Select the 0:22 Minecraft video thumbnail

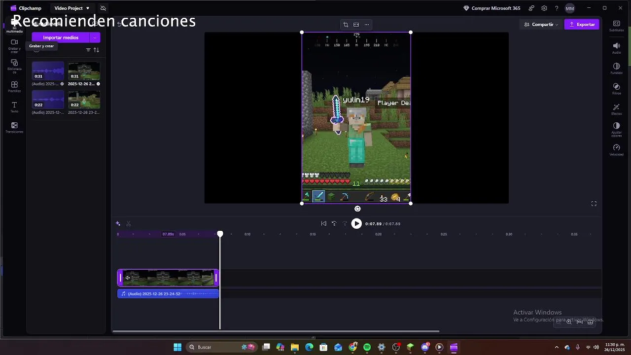[x=84, y=99]
